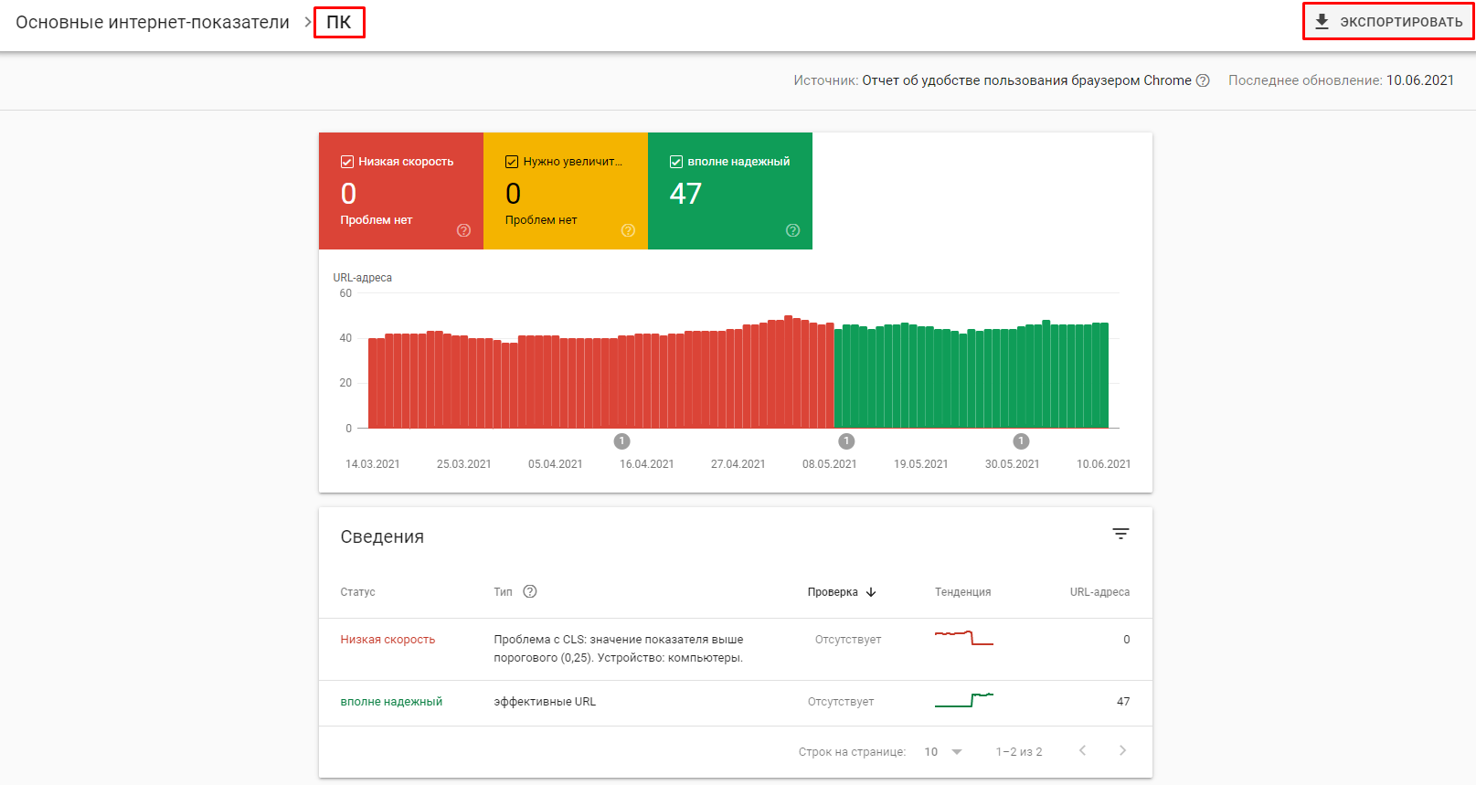Open the Низкая скорость CLS issue row

618,649
